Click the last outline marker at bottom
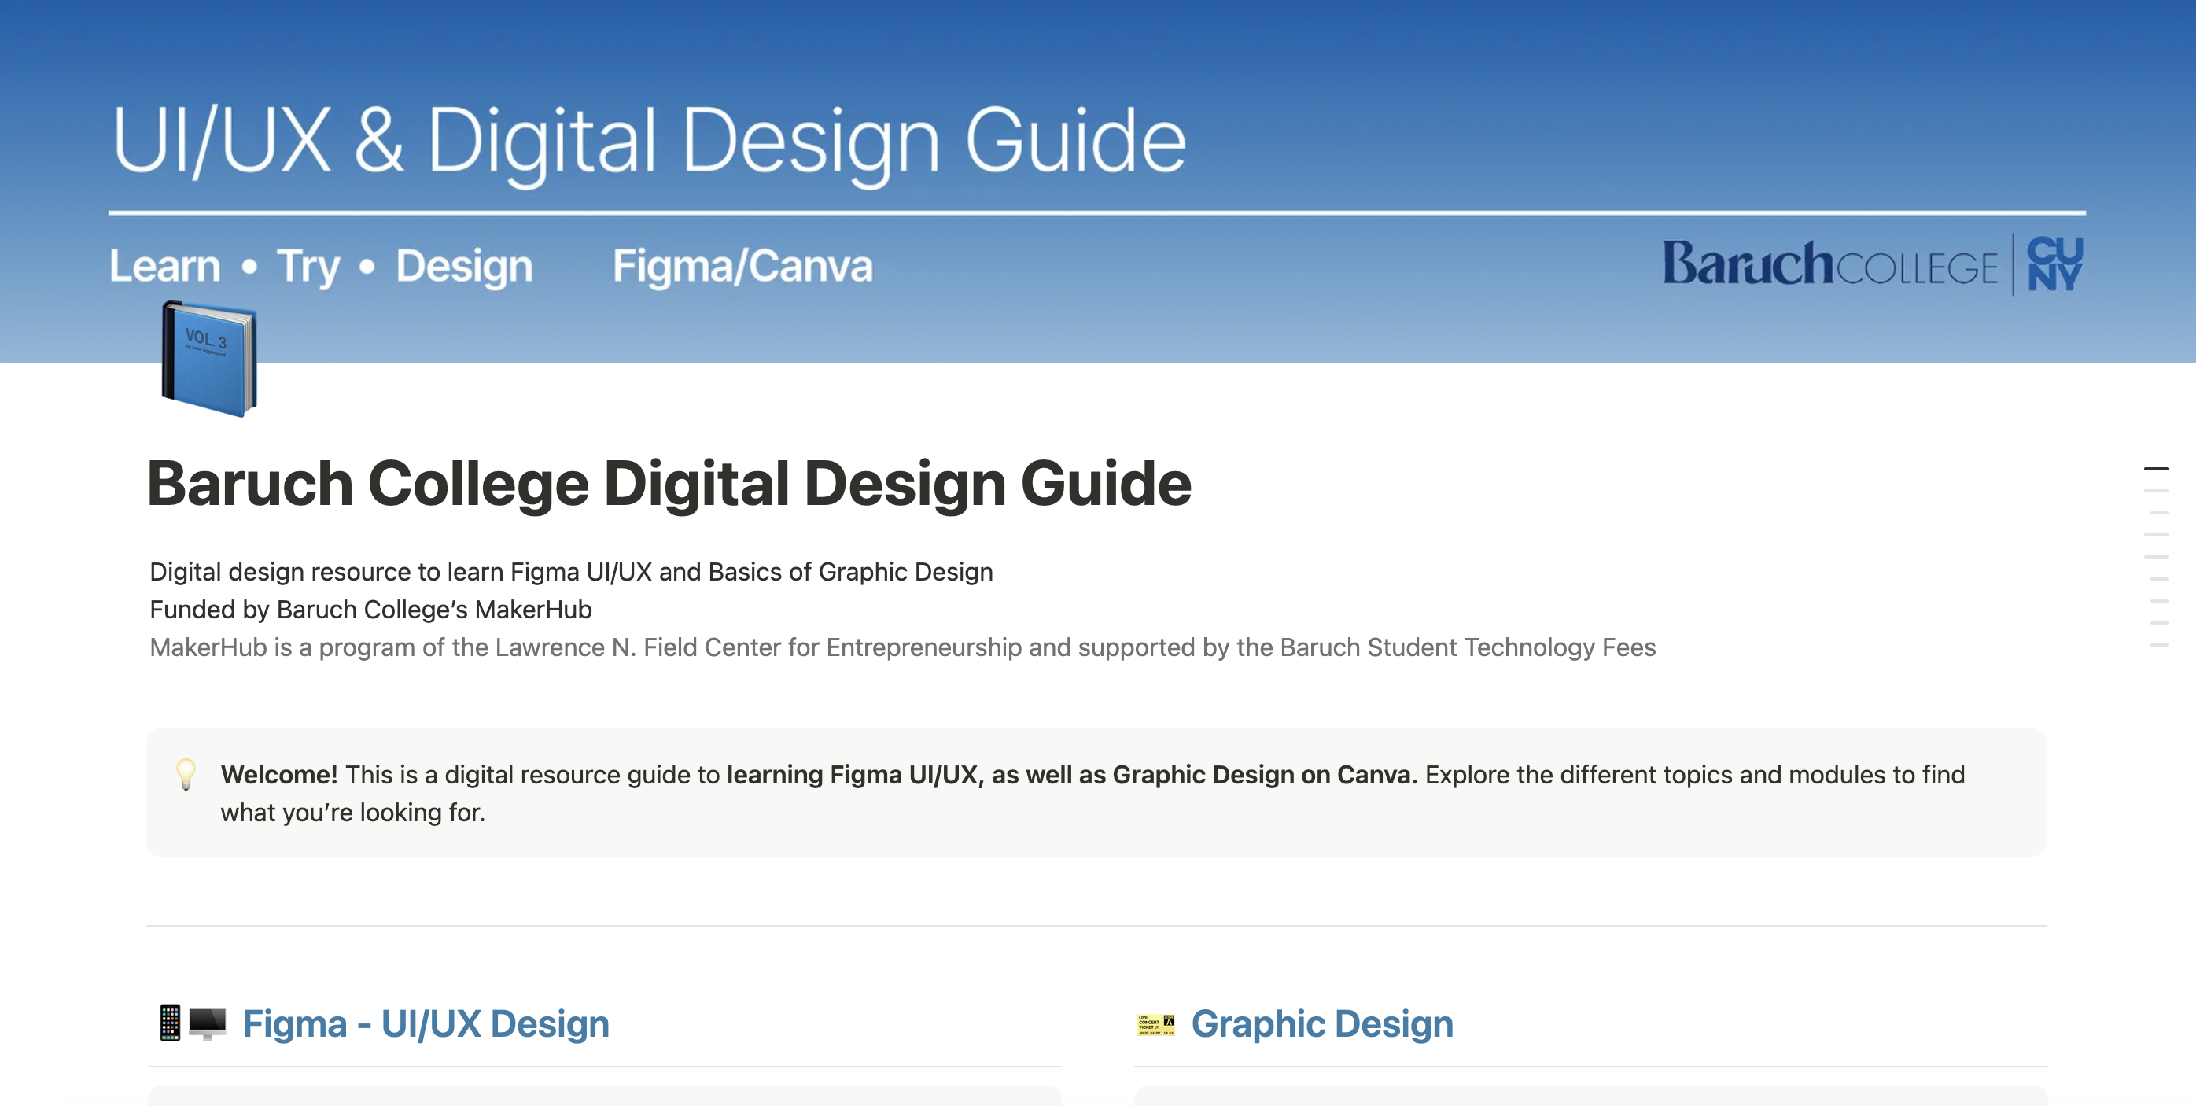 pos(2158,646)
